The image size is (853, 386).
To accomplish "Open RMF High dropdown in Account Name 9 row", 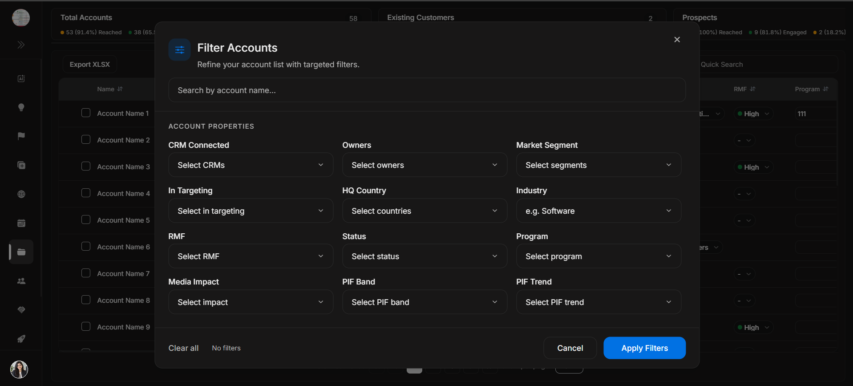I will coord(753,328).
